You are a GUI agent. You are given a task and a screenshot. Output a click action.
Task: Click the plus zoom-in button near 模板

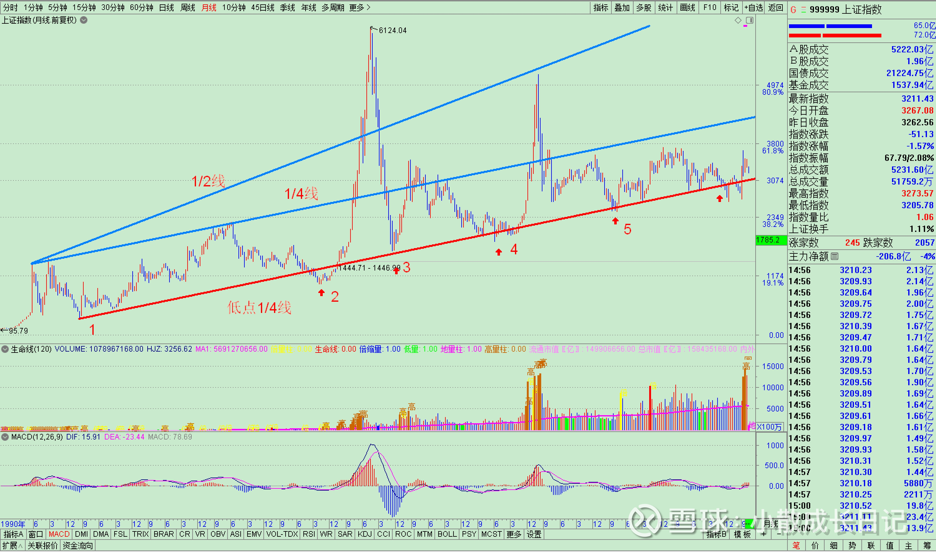[x=764, y=534]
